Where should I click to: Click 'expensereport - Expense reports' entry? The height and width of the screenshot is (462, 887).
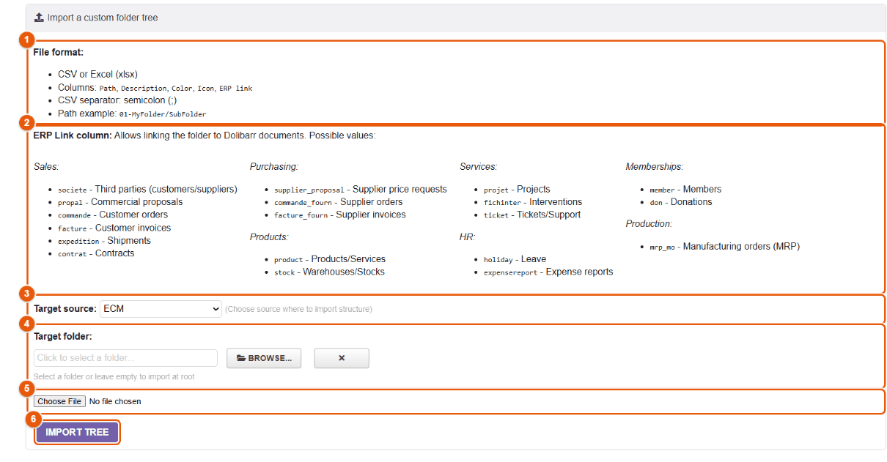point(548,272)
